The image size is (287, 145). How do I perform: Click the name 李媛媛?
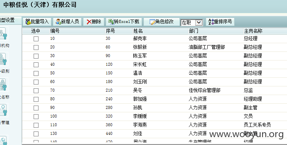point(140,116)
